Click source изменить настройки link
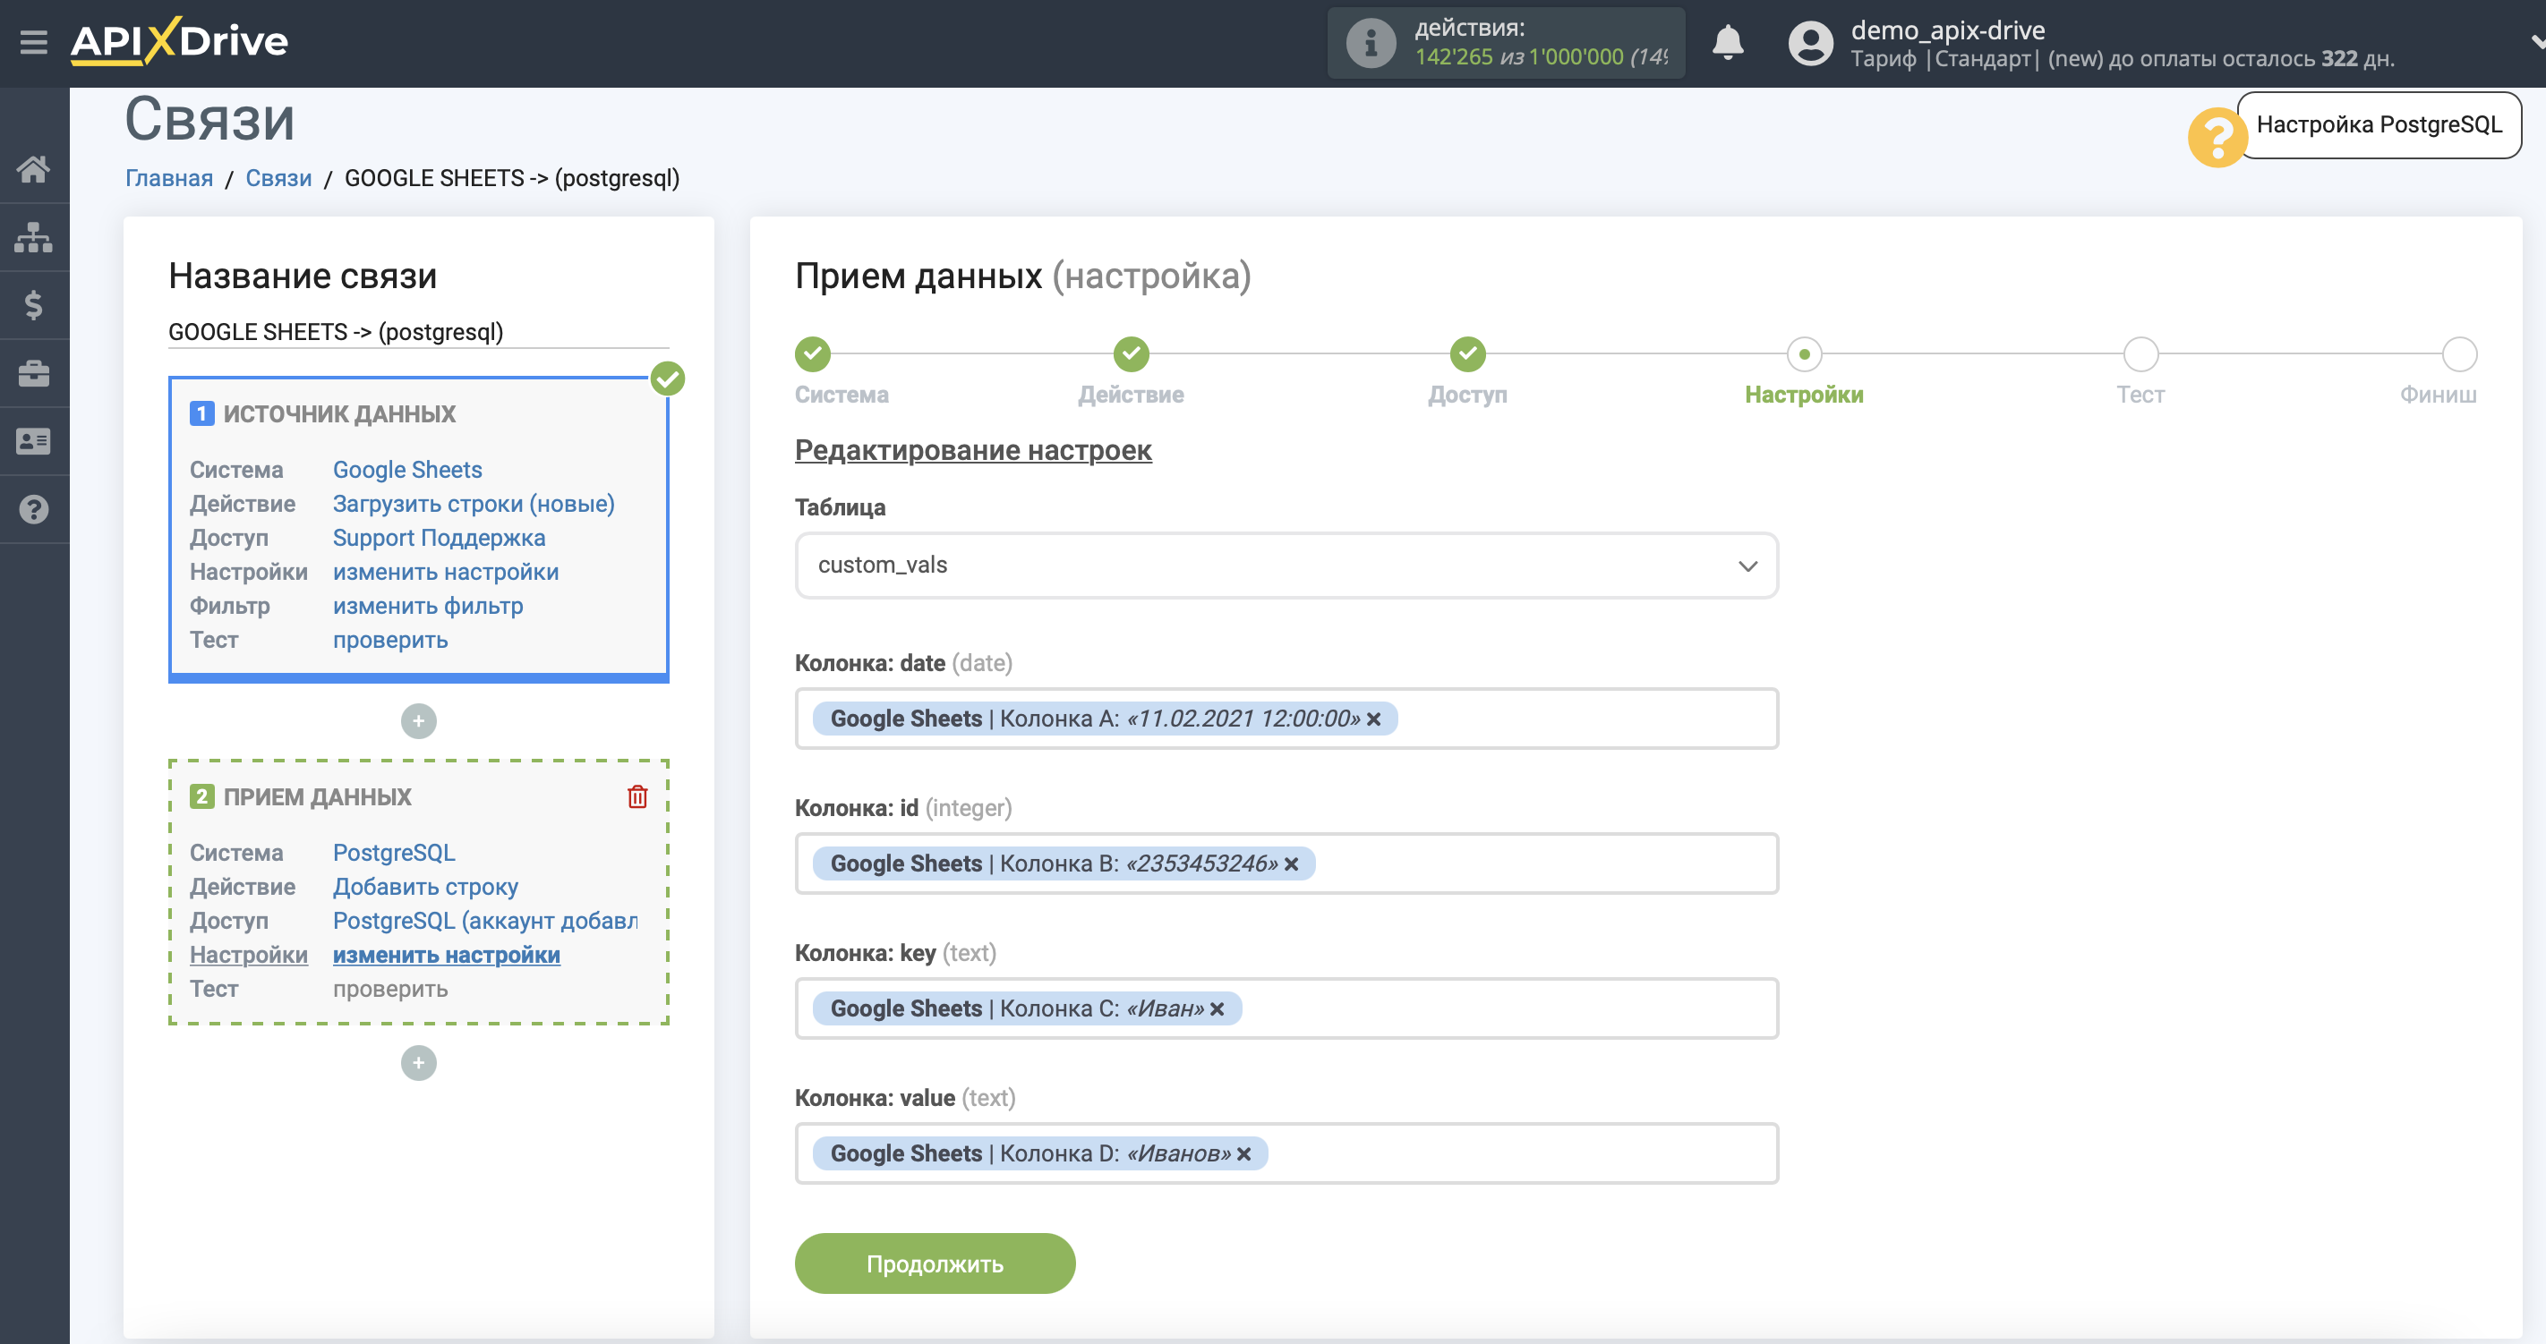This screenshot has height=1344, width=2546. point(446,572)
